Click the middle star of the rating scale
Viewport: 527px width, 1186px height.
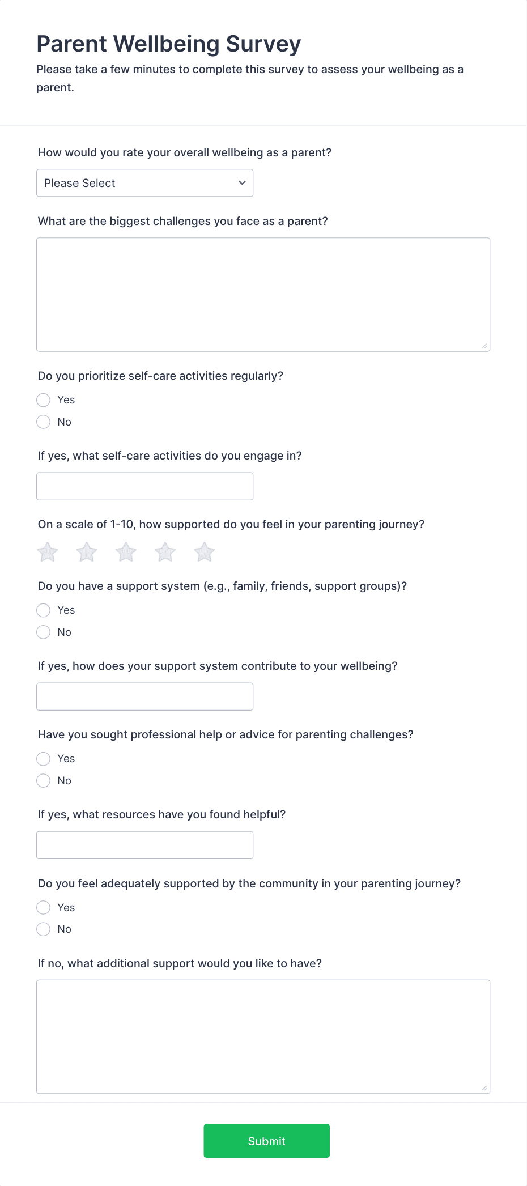[x=125, y=551]
